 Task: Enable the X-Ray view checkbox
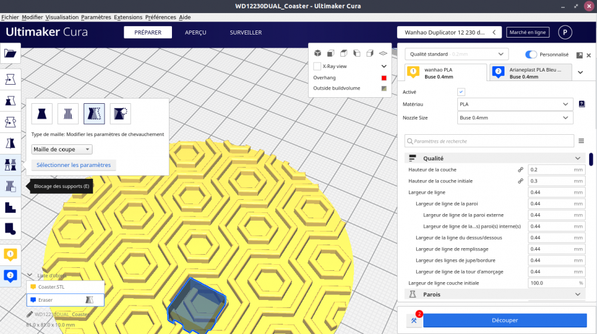click(x=318, y=66)
